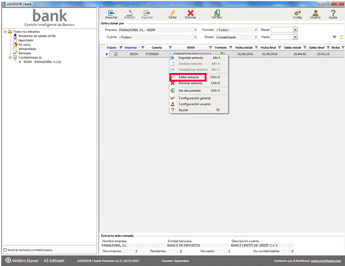The height and width of the screenshot is (266, 345).
Task: Click the Hasta date input field
Action: pos(282,37)
